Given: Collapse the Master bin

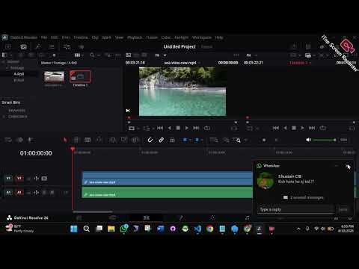Looking at the screenshot, I should [x=4, y=61].
